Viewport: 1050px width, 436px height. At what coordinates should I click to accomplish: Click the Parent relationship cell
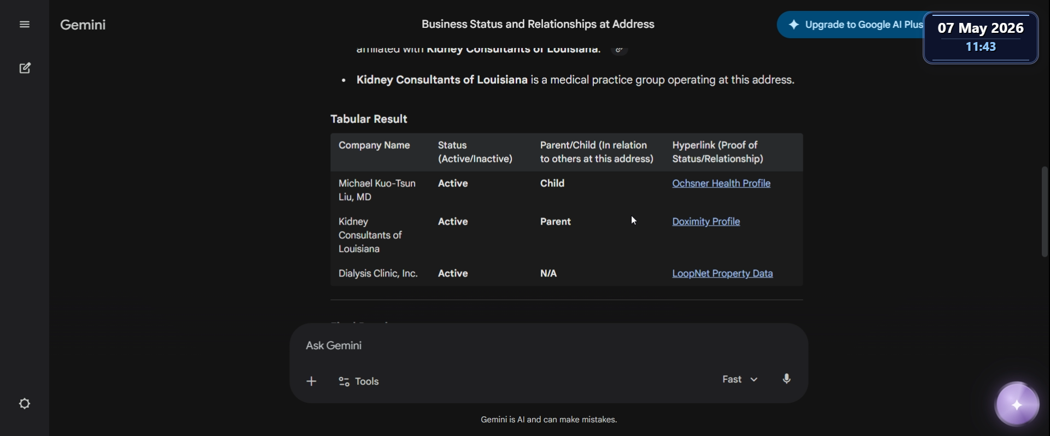click(556, 222)
